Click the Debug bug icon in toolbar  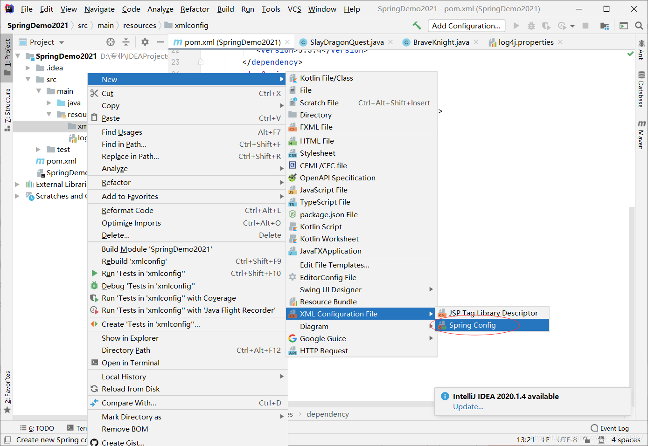point(531,26)
